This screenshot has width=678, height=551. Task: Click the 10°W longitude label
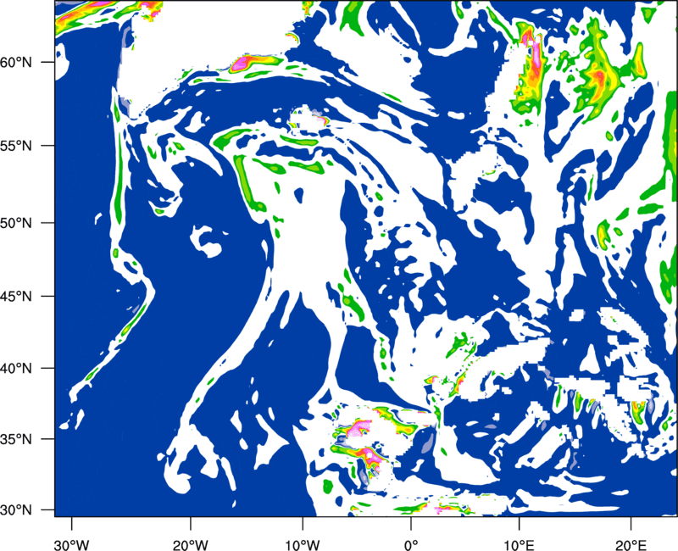(x=302, y=544)
